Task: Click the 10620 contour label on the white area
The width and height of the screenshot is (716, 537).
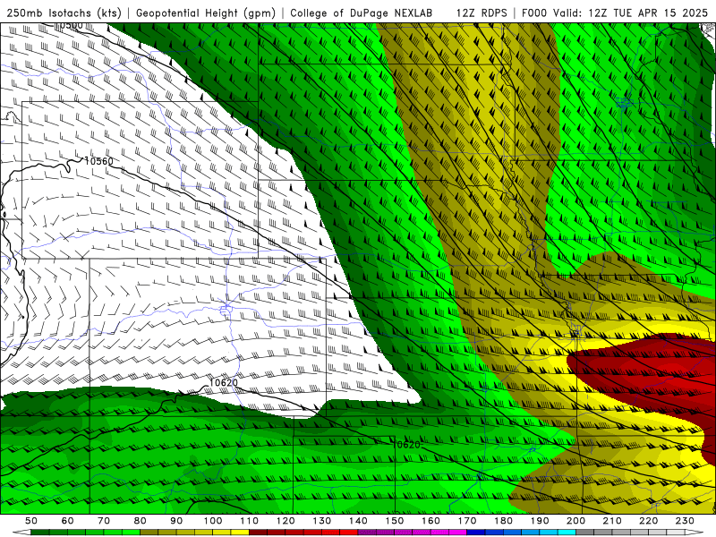Action: pos(223,383)
